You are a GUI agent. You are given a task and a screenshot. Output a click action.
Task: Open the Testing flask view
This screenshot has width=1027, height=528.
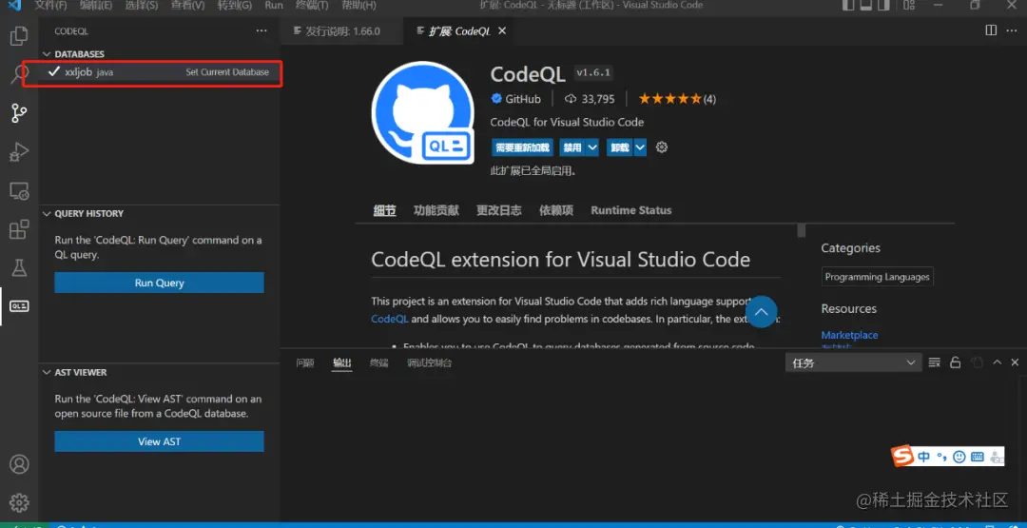pyautogui.click(x=19, y=267)
